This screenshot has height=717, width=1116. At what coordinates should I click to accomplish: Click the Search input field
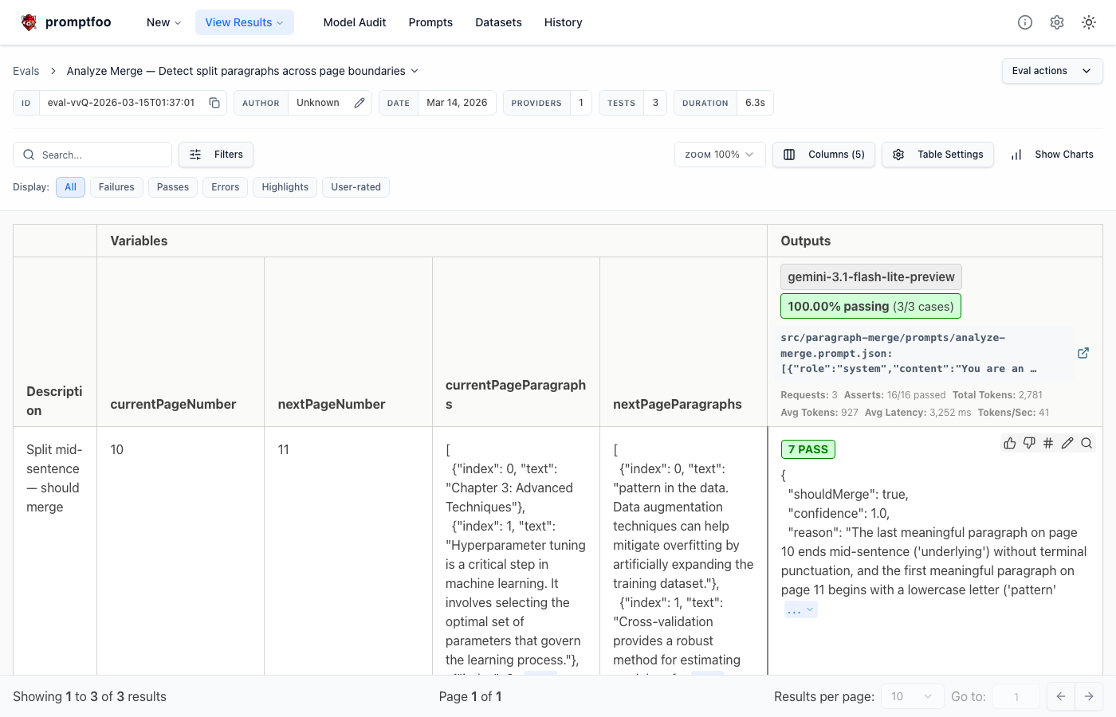pyautogui.click(x=100, y=155)
